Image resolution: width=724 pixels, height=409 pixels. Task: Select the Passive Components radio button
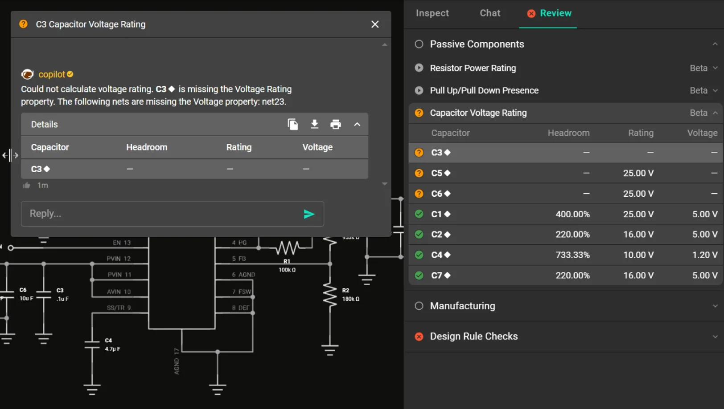coord(419,44)
